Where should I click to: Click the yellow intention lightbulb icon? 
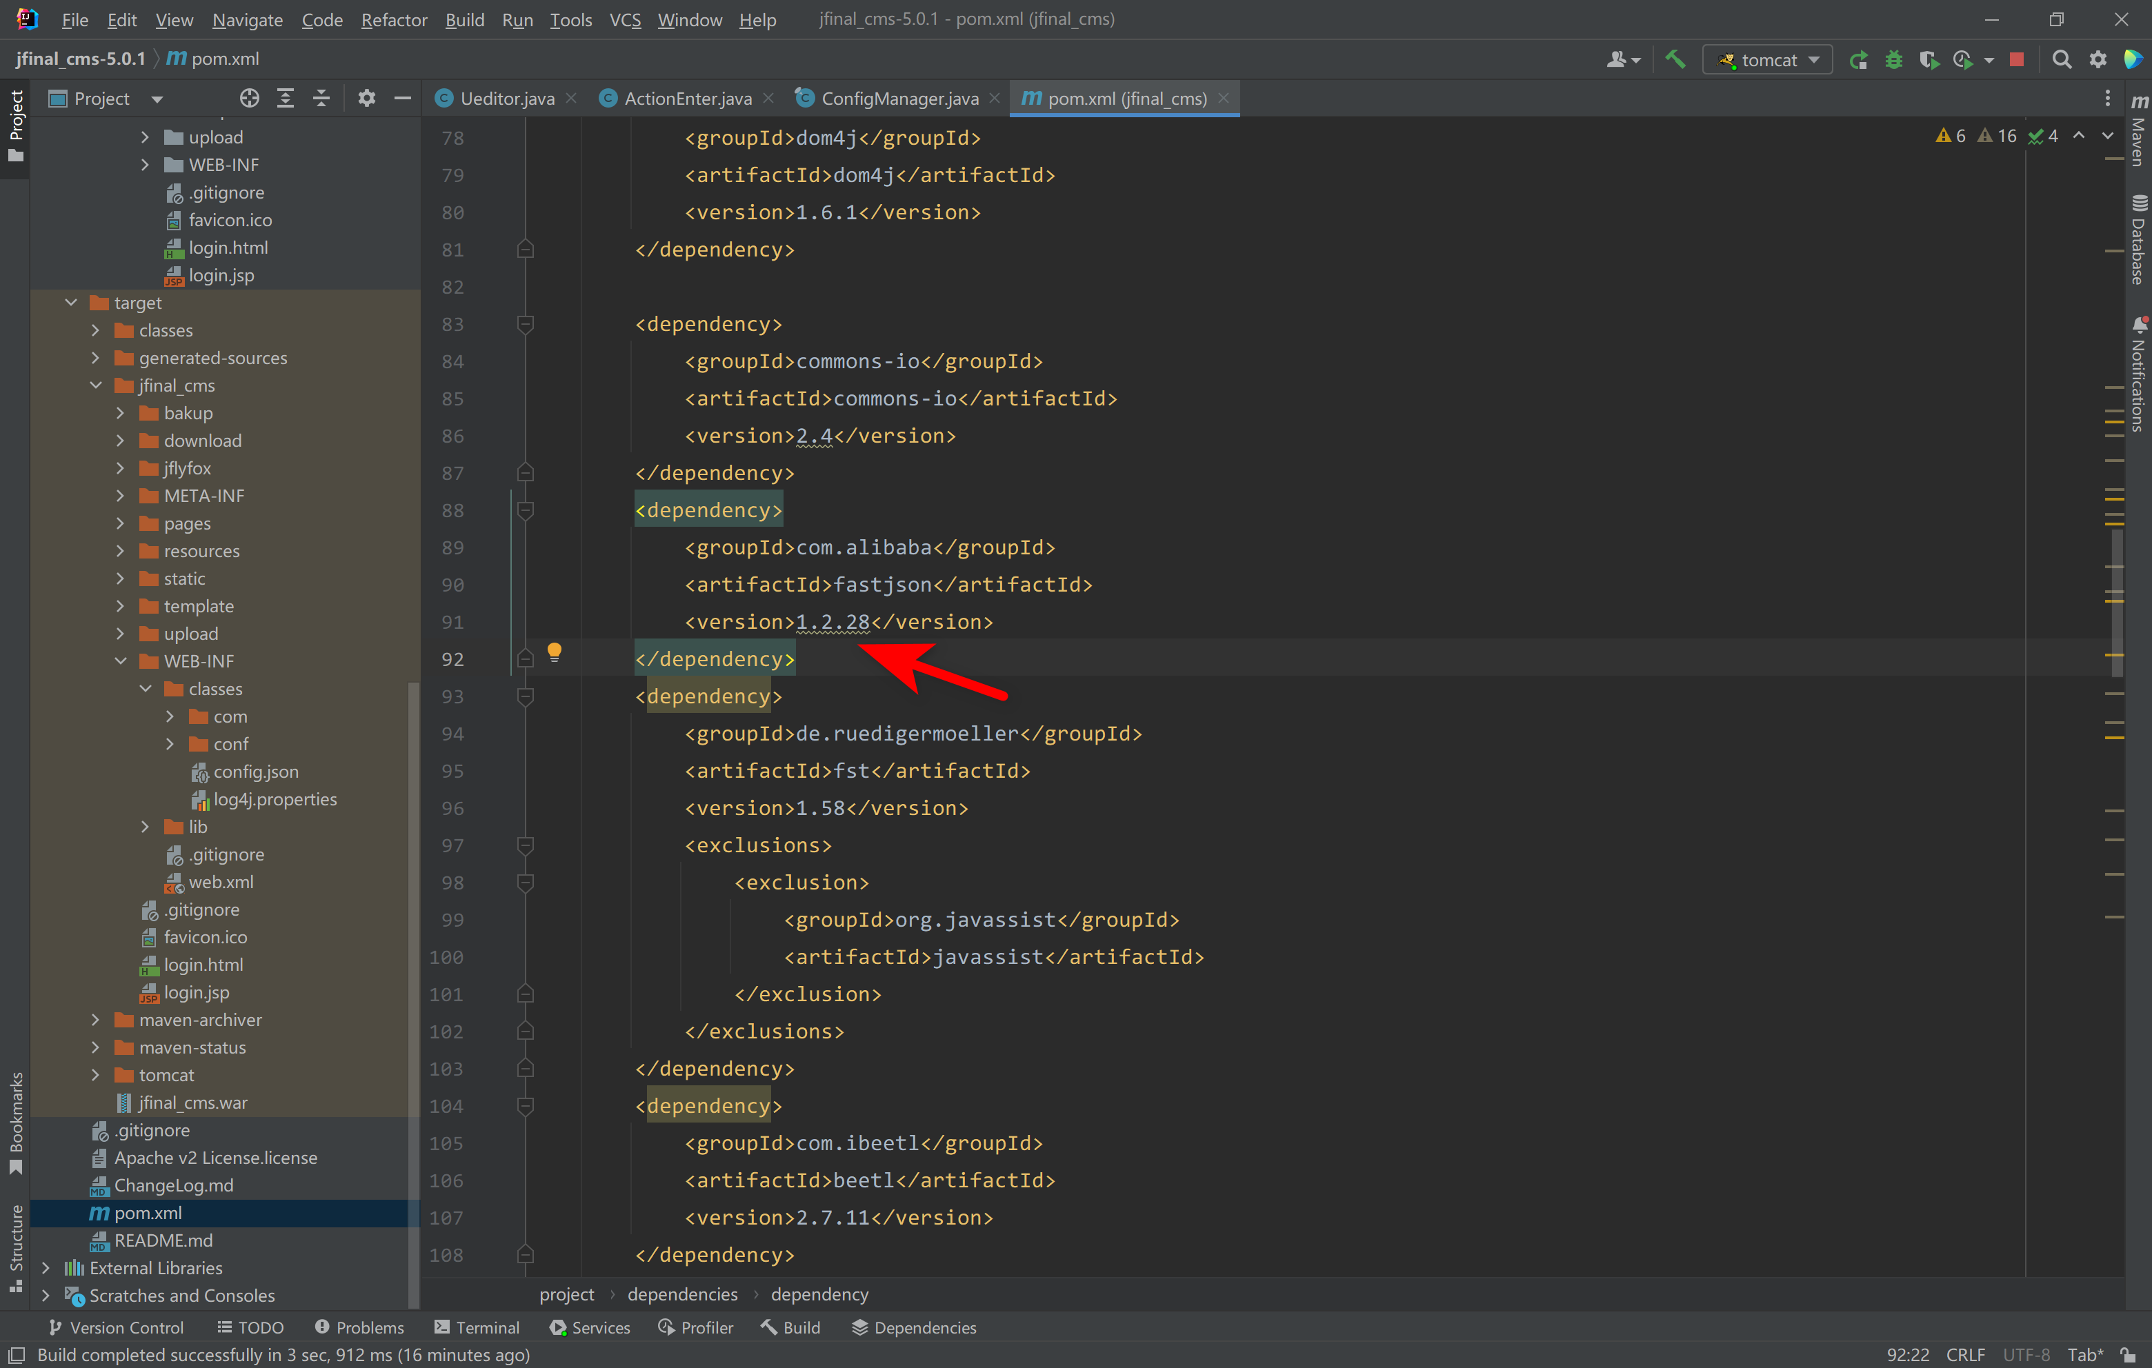coord(554,652)
